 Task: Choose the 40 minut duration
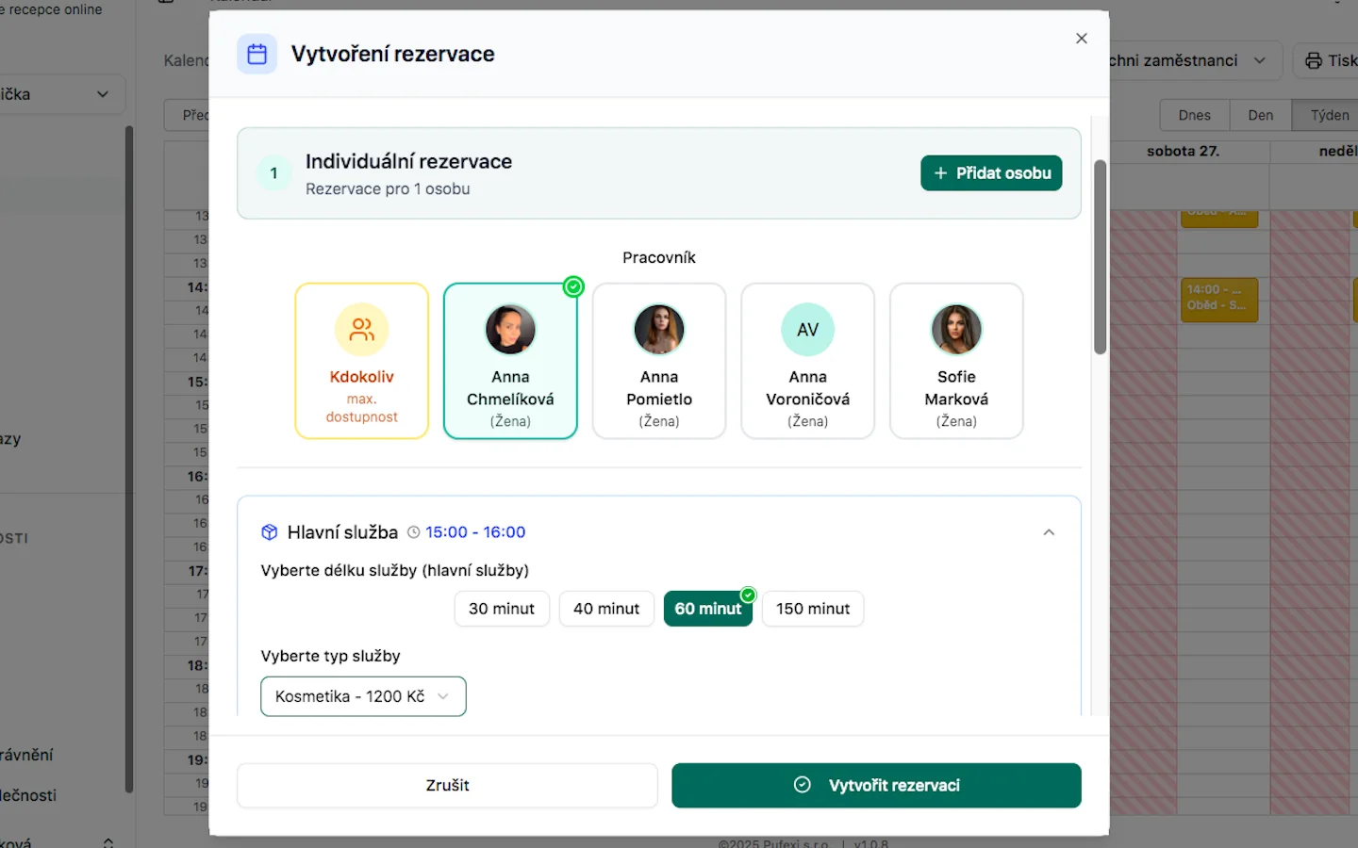coord(605,609)
